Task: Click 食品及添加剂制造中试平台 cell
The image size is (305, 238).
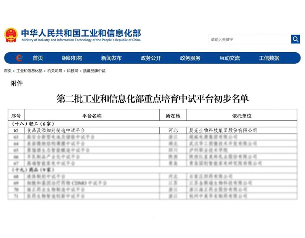Action: click(92, 130)
